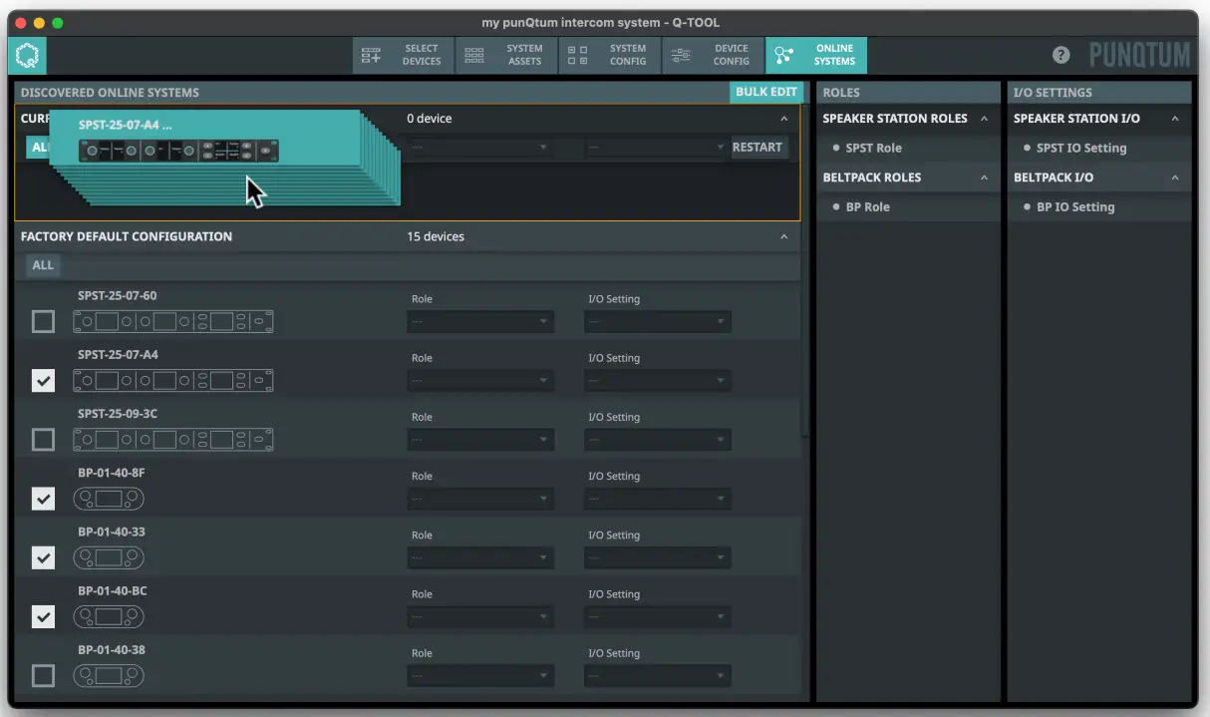
Task: Select the SPST Role entry
Action: pos(873,148)
